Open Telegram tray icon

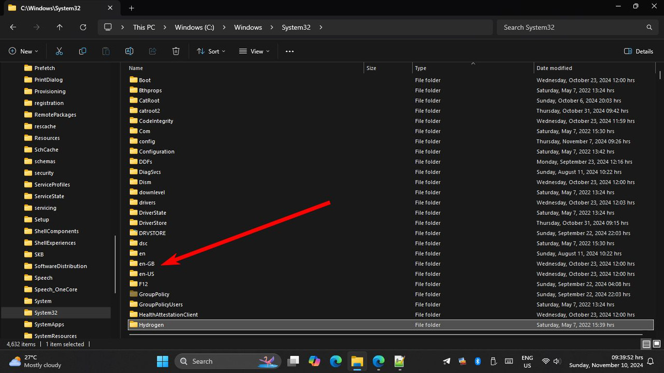[x=447, y=361]
